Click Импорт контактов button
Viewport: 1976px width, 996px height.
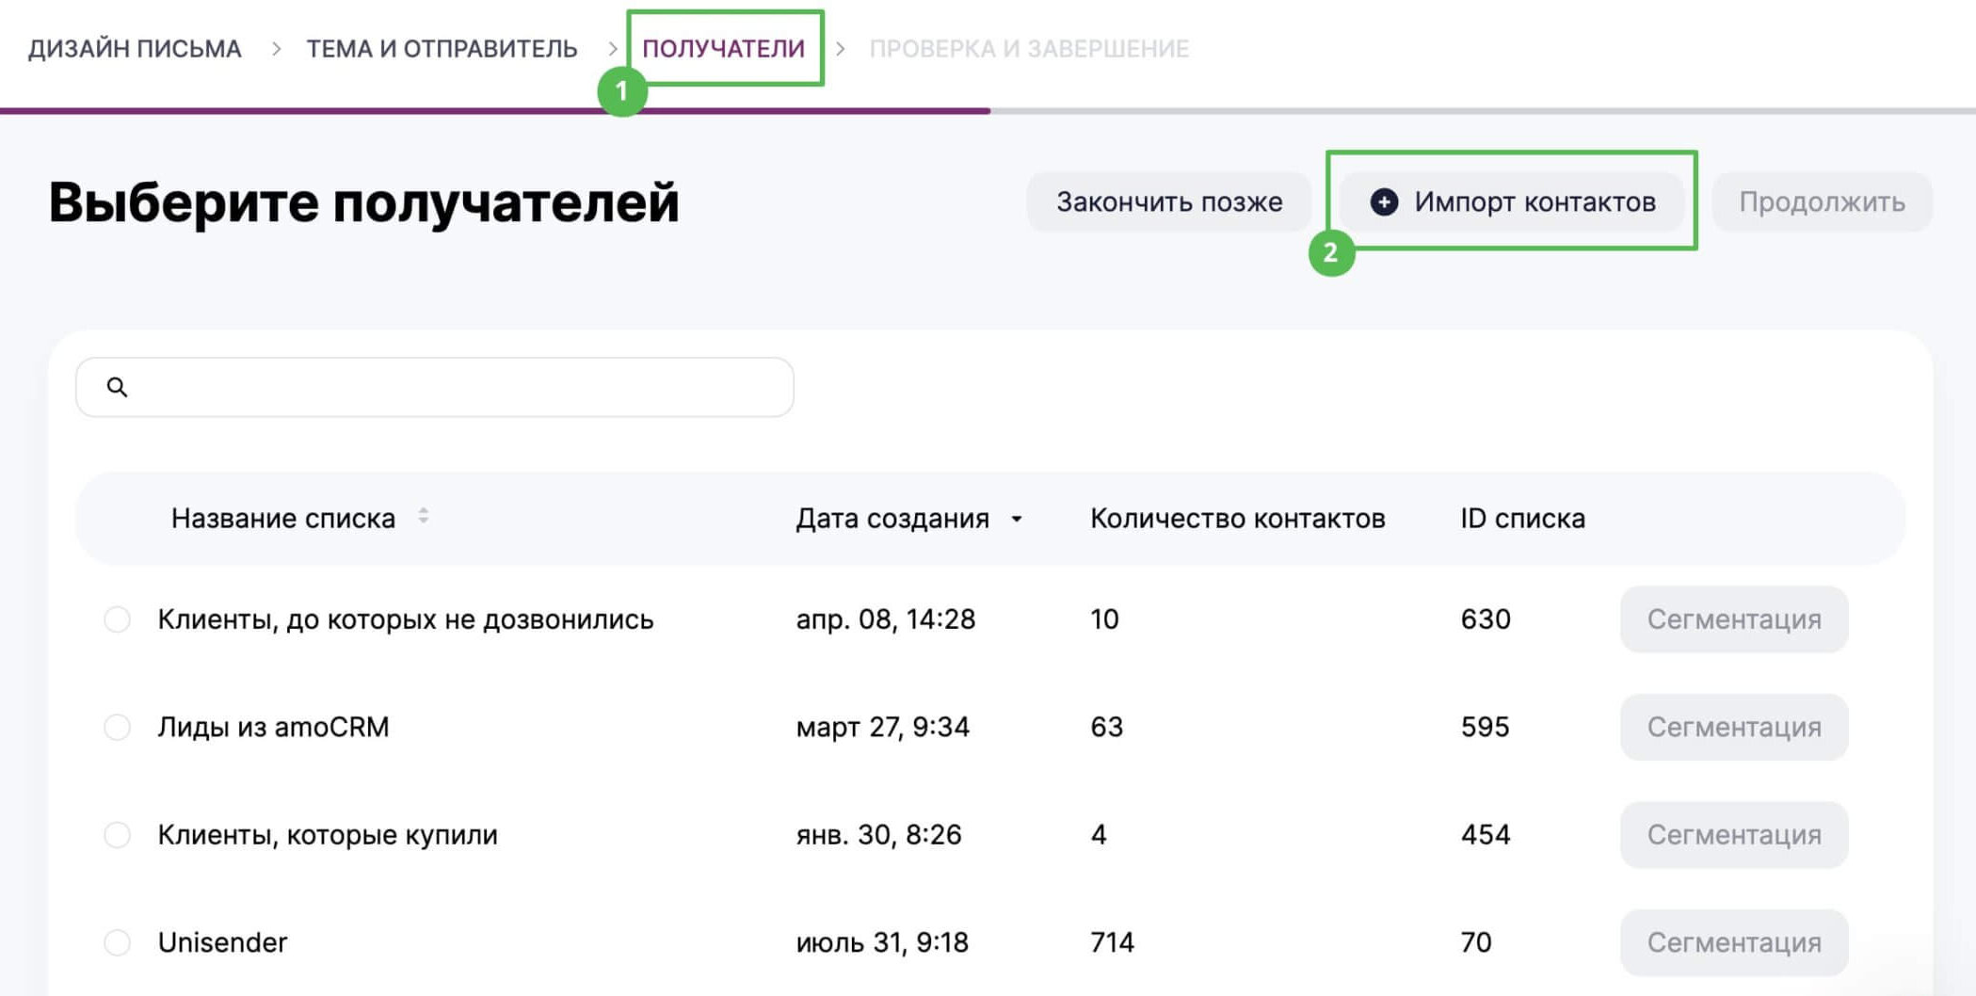(x=1512, y=201)
